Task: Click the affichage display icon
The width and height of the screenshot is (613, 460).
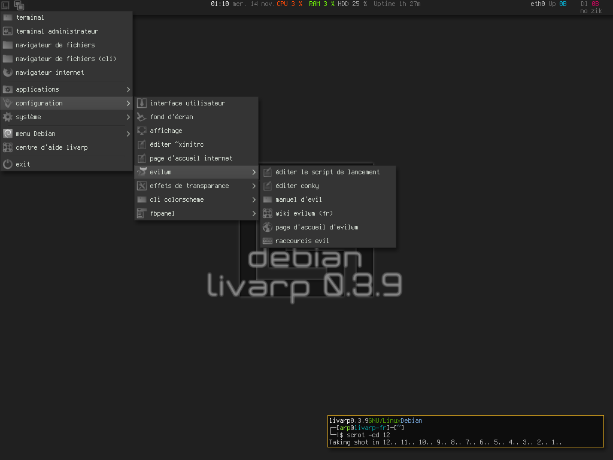Action: [x=142, y=131]
